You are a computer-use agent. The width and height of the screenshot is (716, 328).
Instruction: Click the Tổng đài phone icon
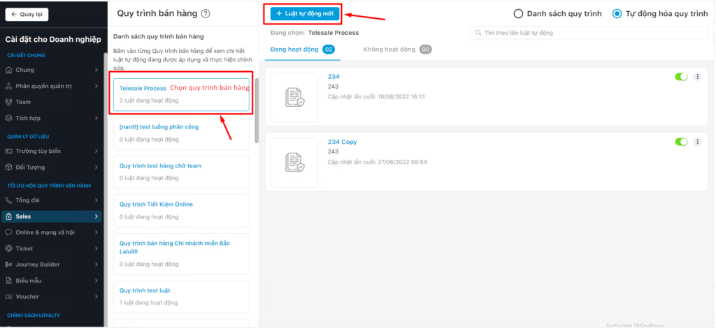[x=8, y=200]
